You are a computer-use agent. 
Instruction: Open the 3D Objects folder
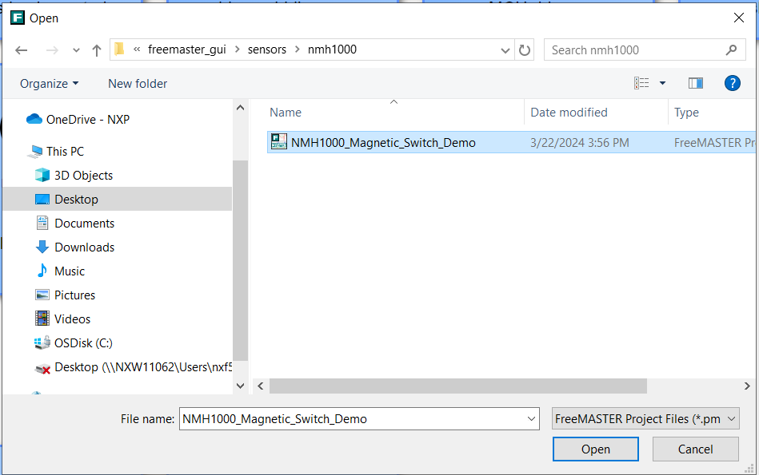83,176
